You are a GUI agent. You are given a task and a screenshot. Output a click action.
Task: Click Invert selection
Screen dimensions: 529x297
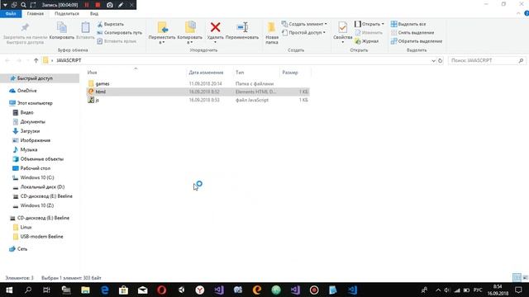pos(417,41)
